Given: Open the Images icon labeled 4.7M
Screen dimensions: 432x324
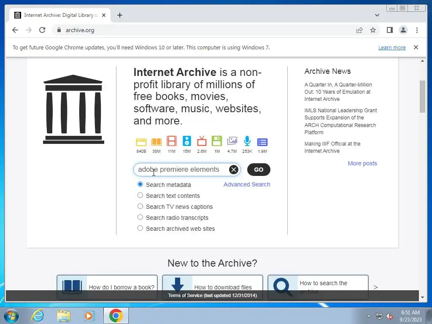Looking at the screenshot, I should coord(232,141).
